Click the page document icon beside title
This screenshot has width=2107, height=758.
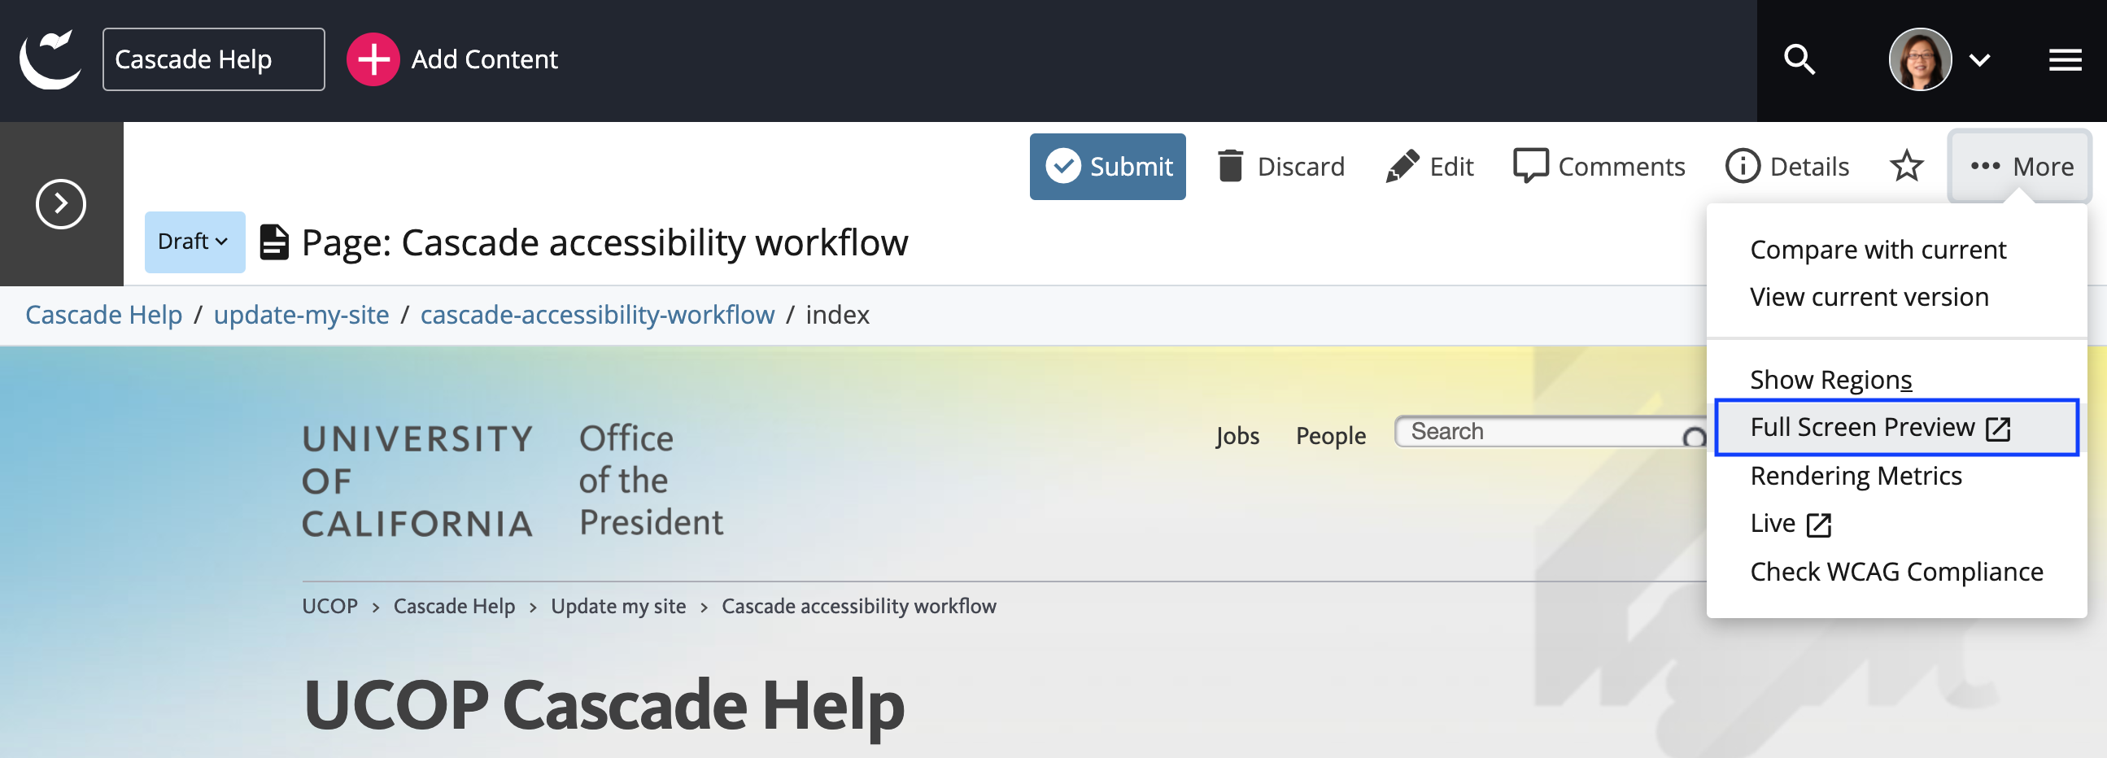[x=274, y=243]
